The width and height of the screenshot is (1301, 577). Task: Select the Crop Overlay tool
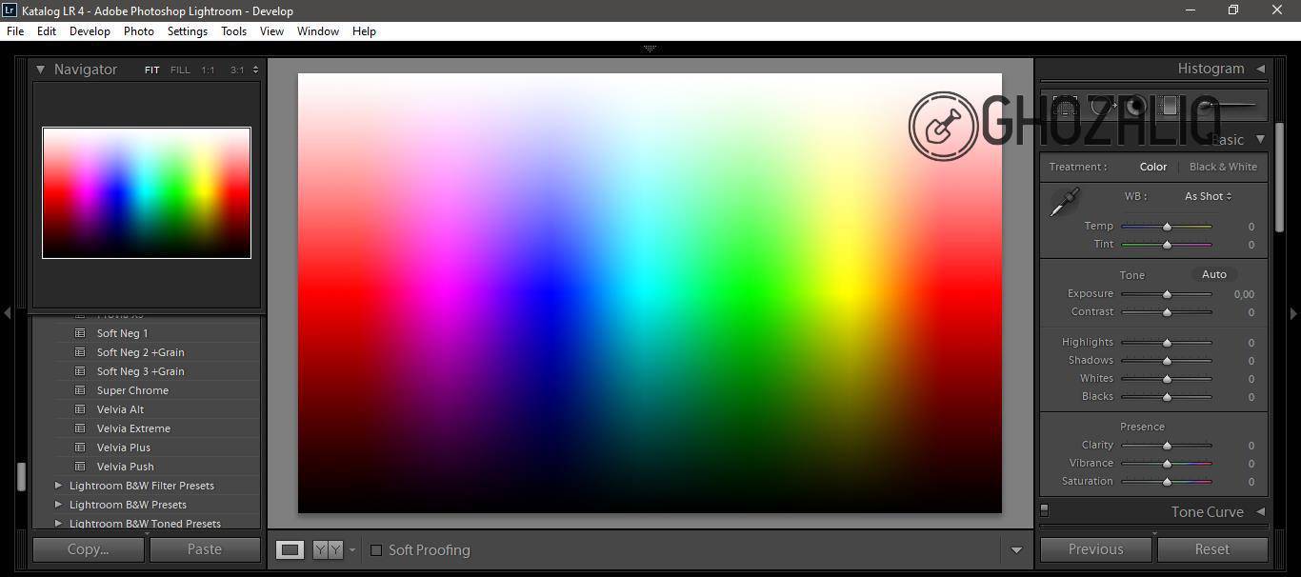pos(1065,107)
